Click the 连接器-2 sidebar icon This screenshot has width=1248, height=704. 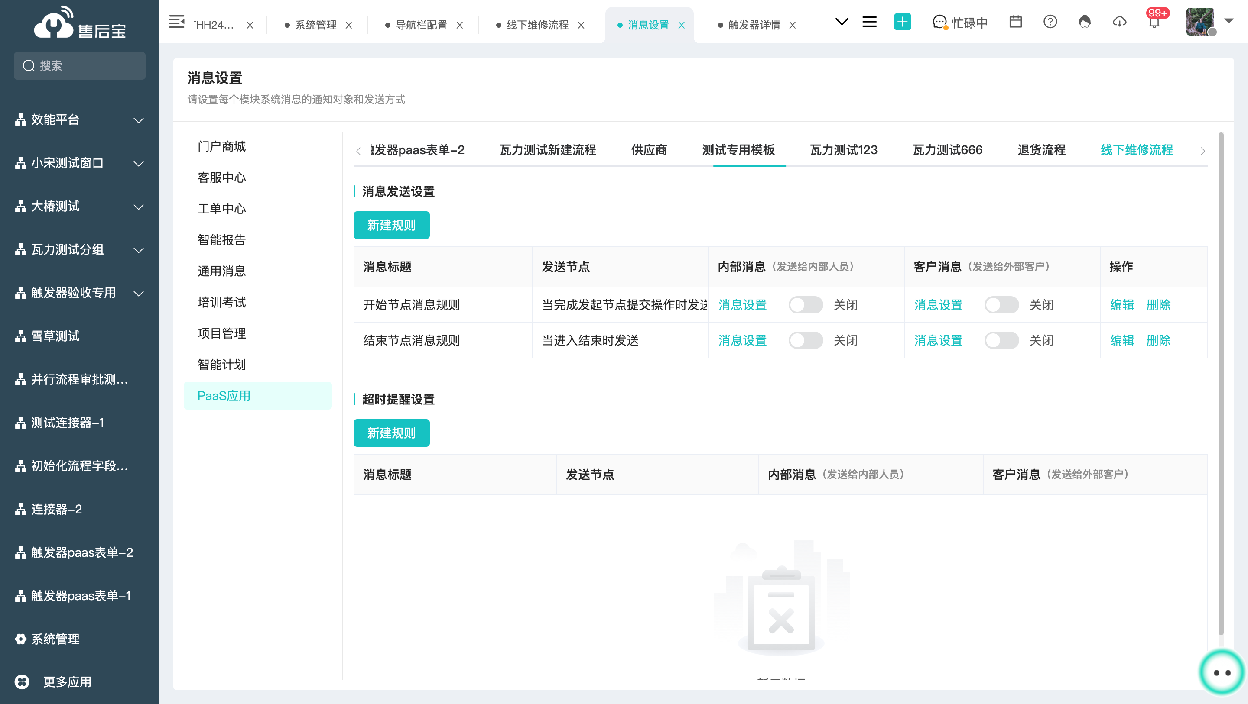[20, 509]
